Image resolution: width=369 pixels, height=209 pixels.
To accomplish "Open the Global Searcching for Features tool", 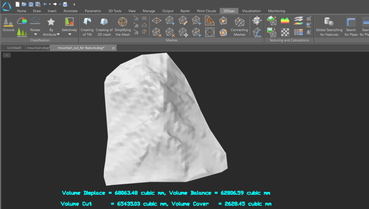I will click(329, 26).
